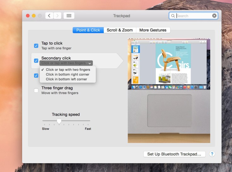The height and width of the screenshot is (172, 232).
Task: Click the Secondary click label
Action: click(x=56, y=58)
